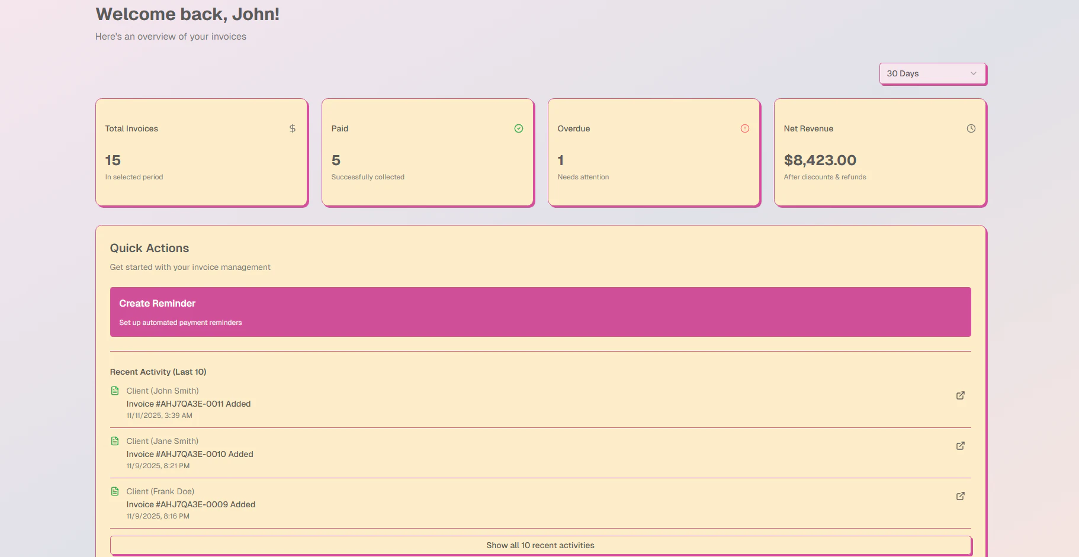
Task: Click document icon beside Client Jane Smith
Action: pyautogui.click(x=115, y=441)
